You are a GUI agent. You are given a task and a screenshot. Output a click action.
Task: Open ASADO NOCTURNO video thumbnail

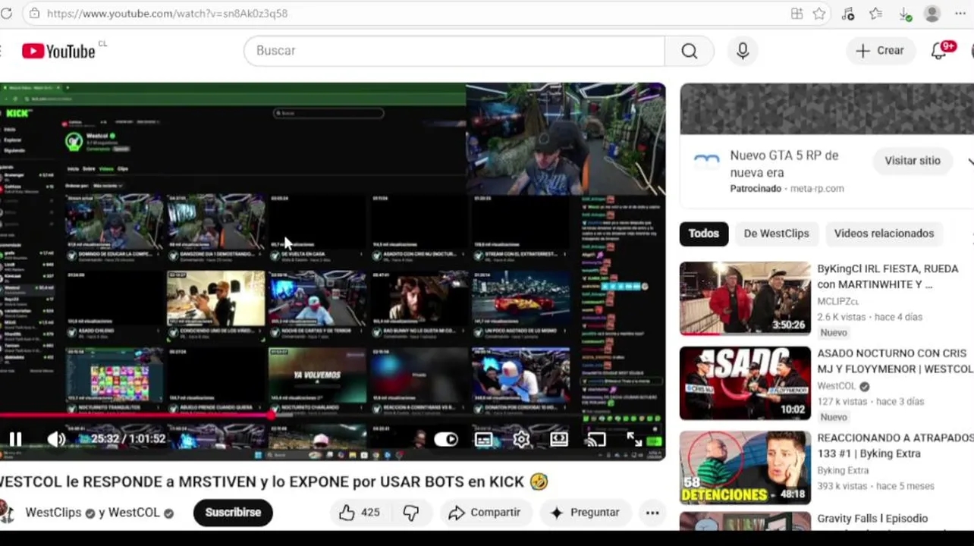pos(745,383)
